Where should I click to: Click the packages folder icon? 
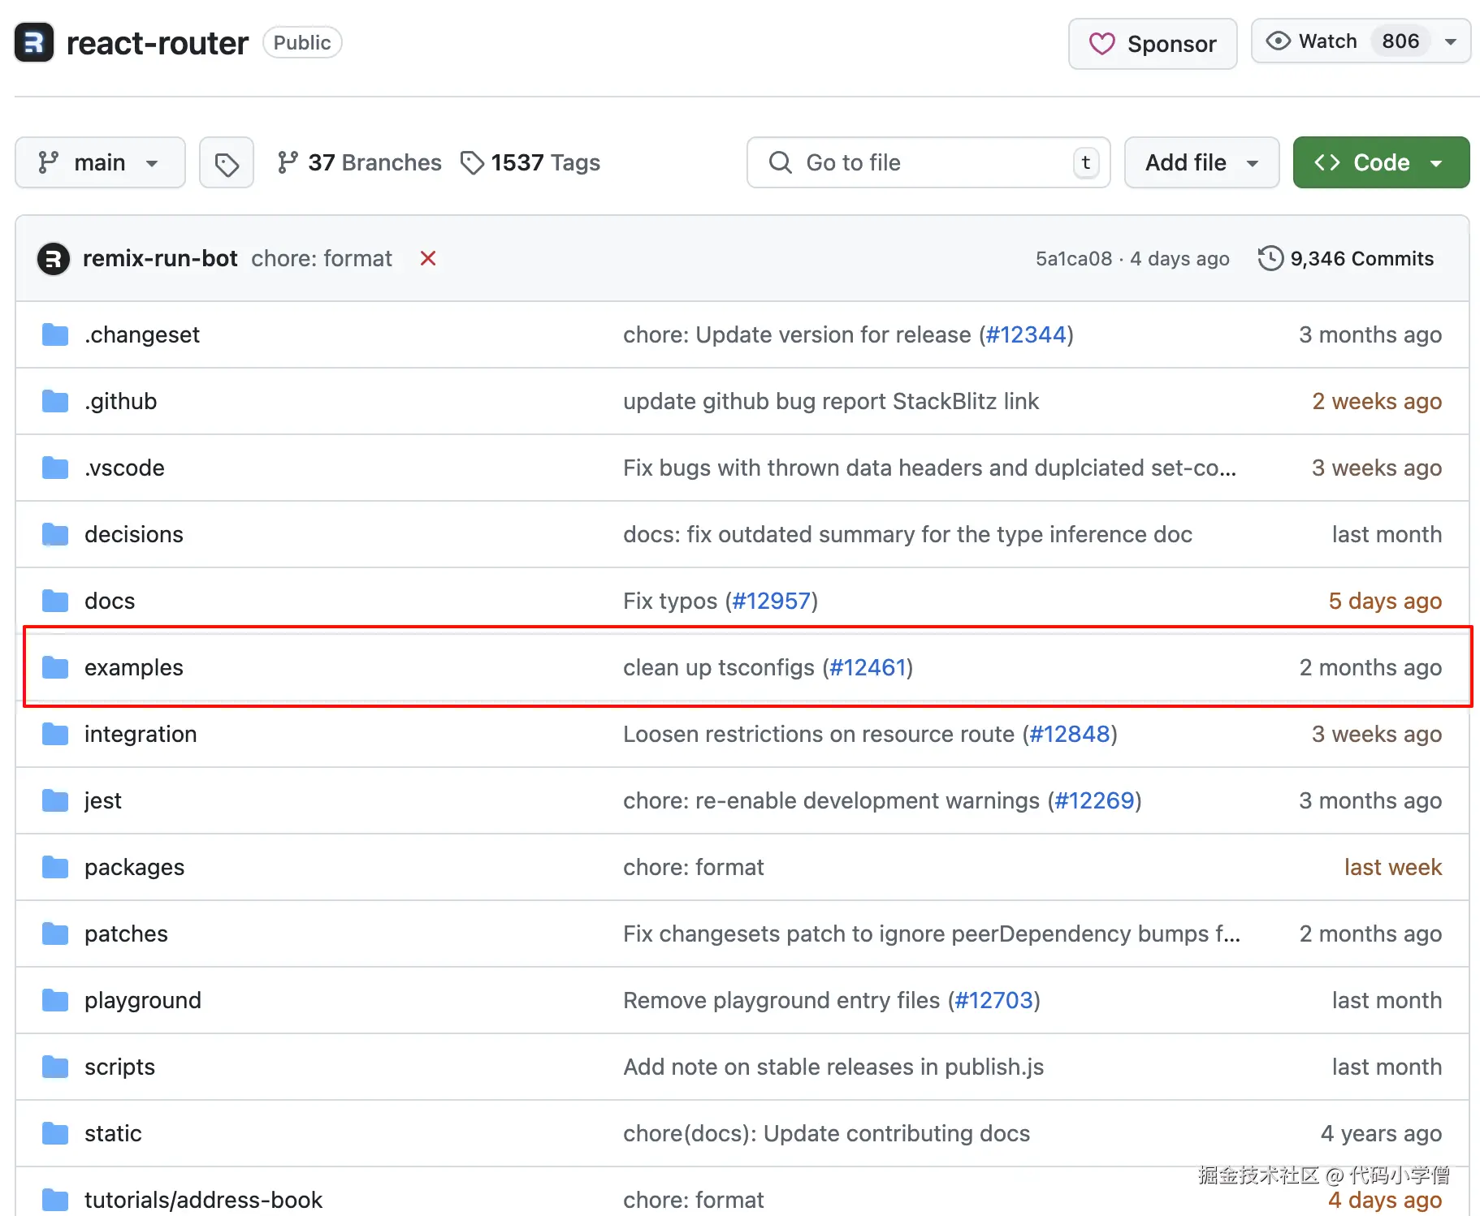(x=55, y=867)
